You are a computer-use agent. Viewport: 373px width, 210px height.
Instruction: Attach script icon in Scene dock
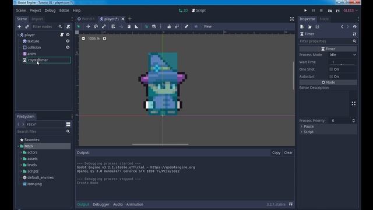tap(68, 27)
